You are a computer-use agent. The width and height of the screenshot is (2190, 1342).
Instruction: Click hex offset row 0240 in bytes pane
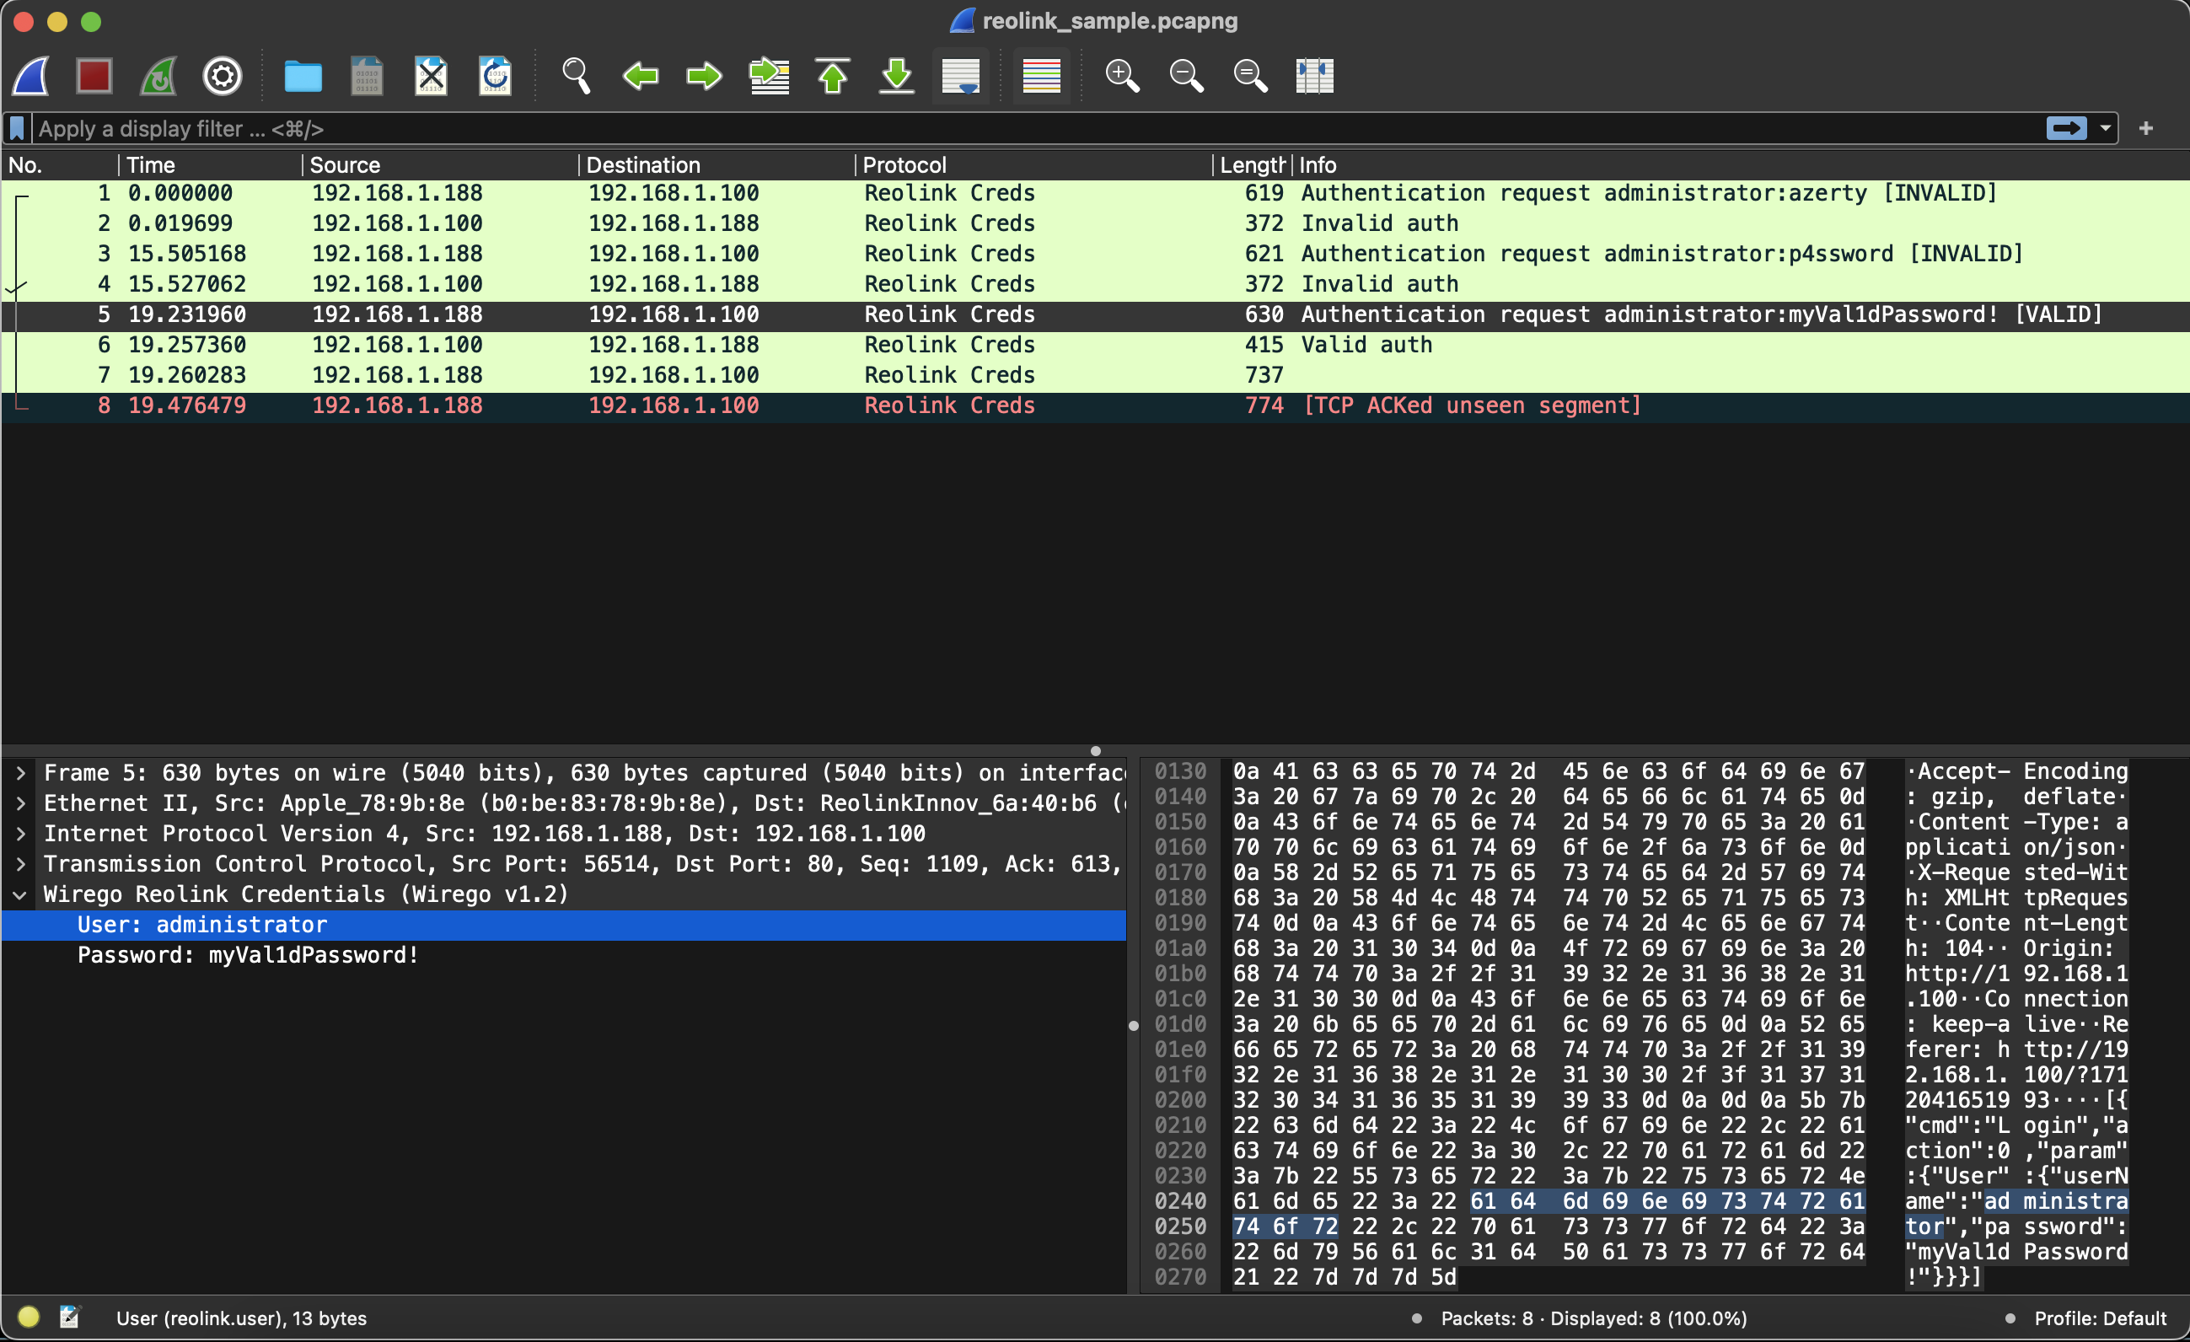1180,1201
